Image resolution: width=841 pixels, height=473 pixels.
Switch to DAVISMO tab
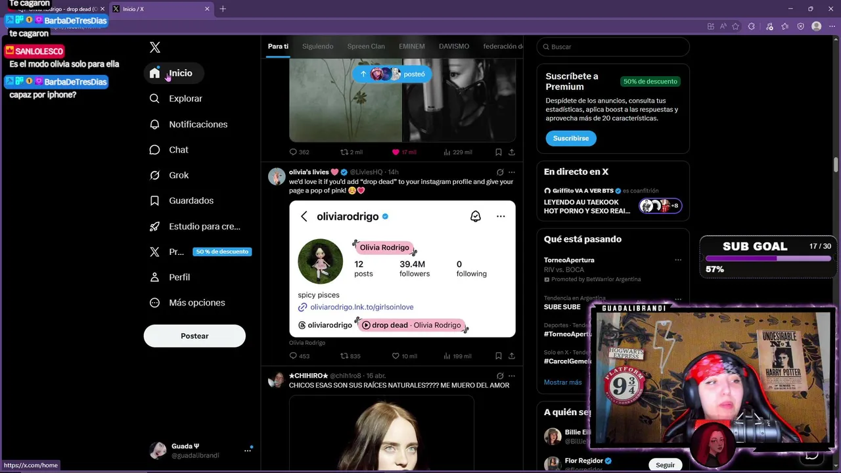pos(454,47)
